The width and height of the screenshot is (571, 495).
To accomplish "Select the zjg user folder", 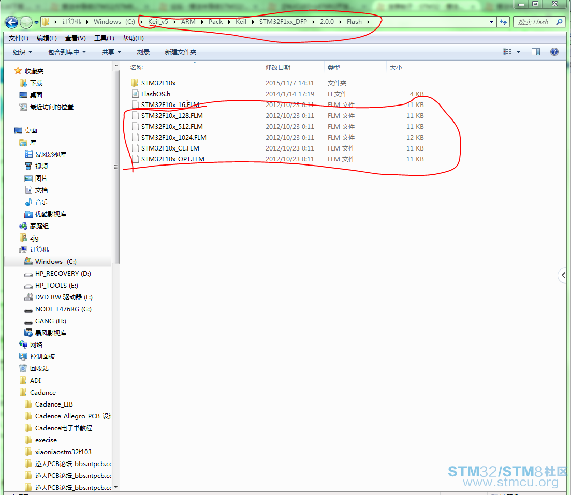I will (34, 238).
